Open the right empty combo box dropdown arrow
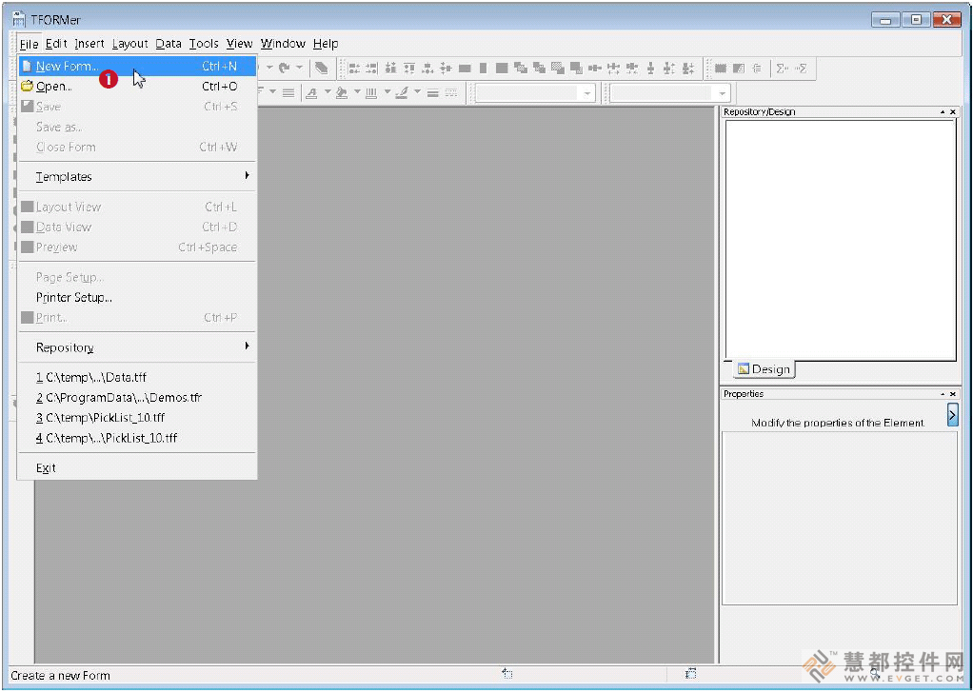The height and width of the screenshot is (693, 973). click(x=722, y=93)
